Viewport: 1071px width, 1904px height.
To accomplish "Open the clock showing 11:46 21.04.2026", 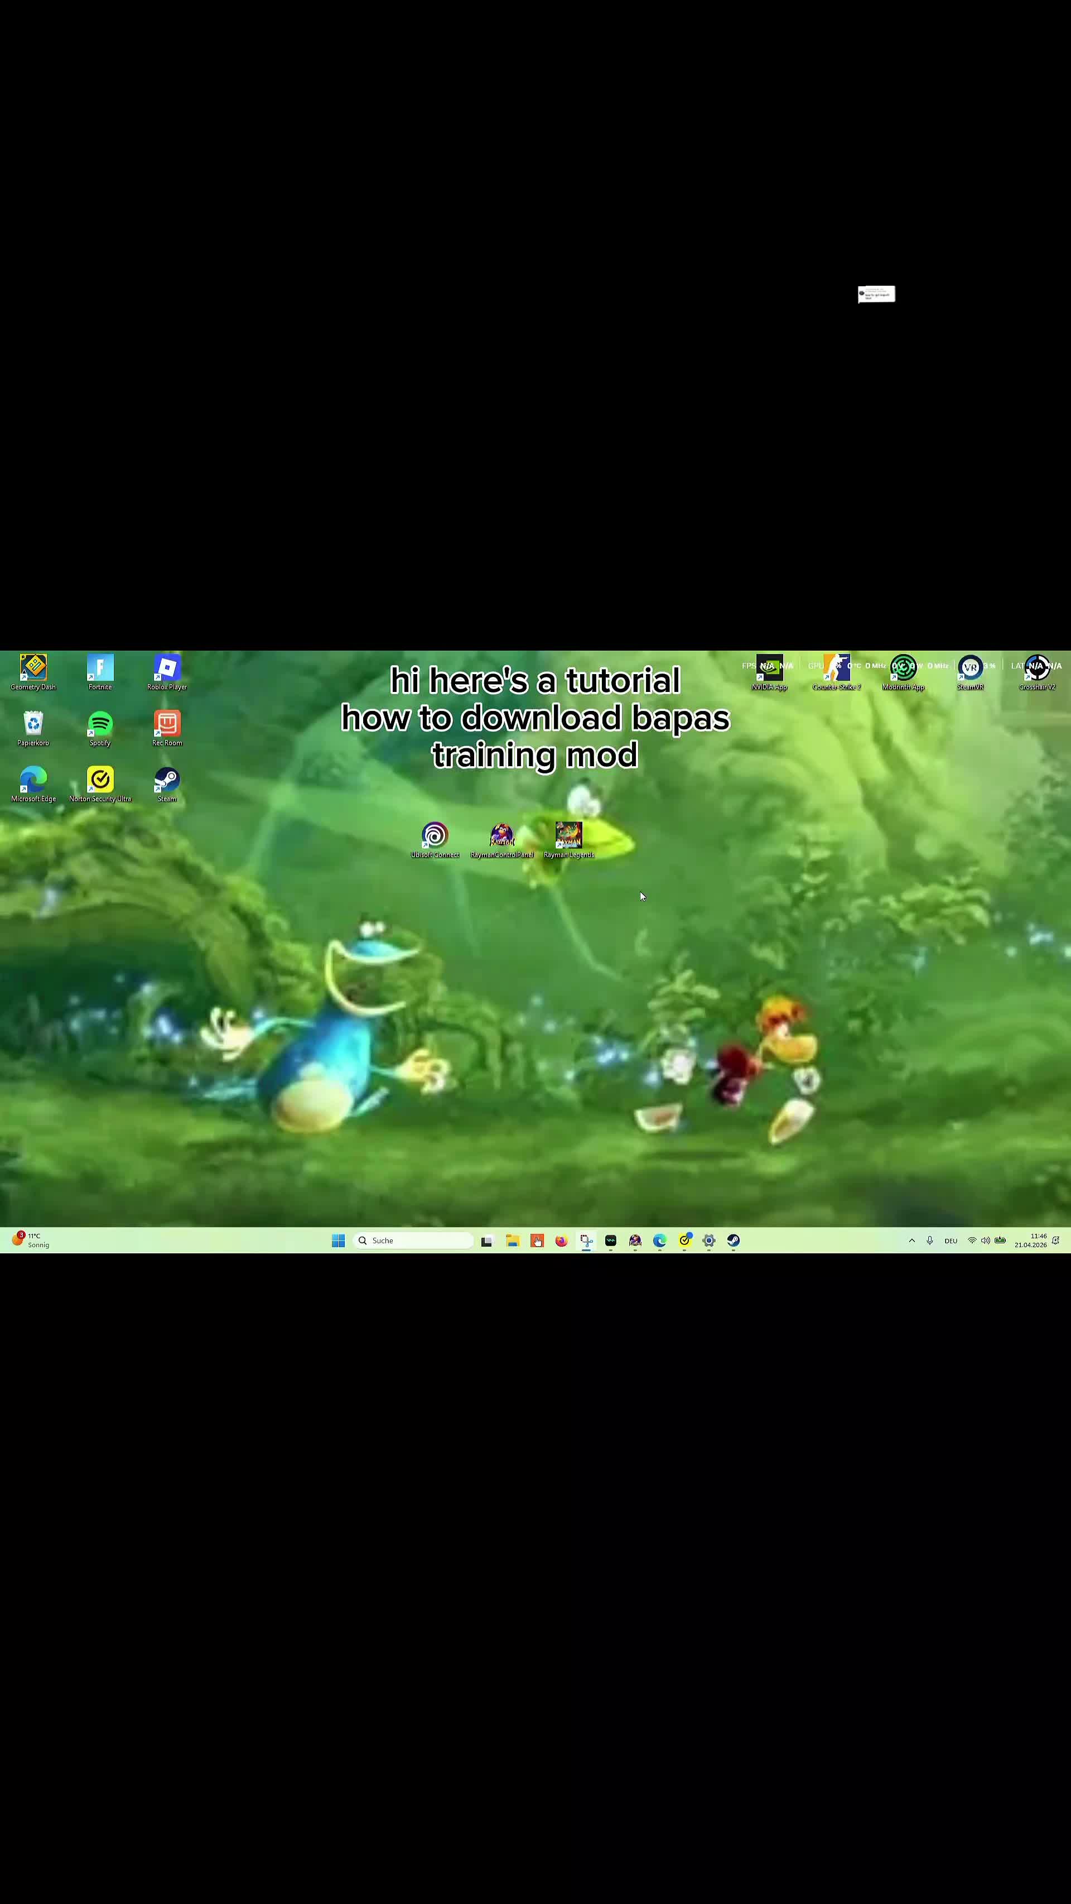I will [1030, 1241].
